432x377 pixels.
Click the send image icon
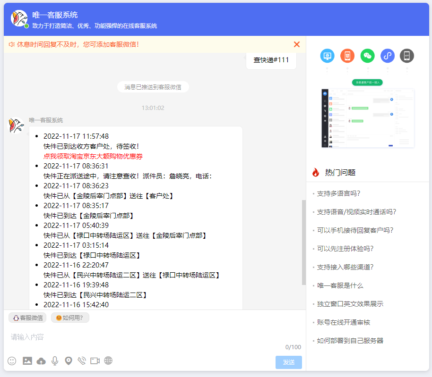pos(27,361)
